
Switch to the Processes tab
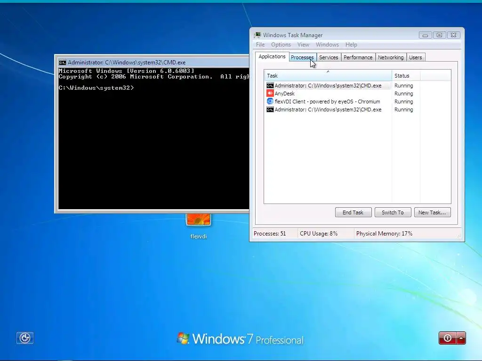[x=302, y=57]
